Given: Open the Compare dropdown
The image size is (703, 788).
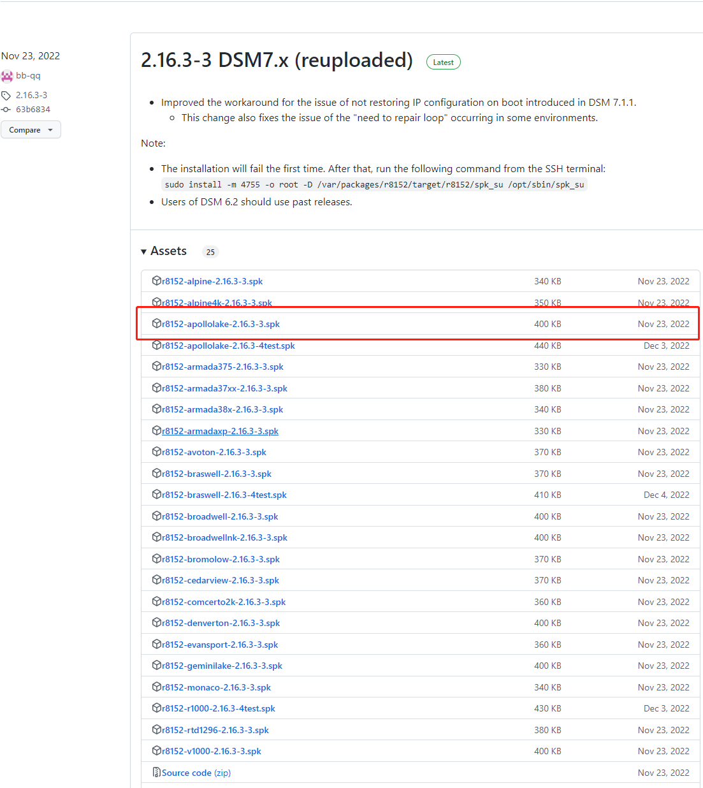Looking at the screenshot, I should coord(31,130).
